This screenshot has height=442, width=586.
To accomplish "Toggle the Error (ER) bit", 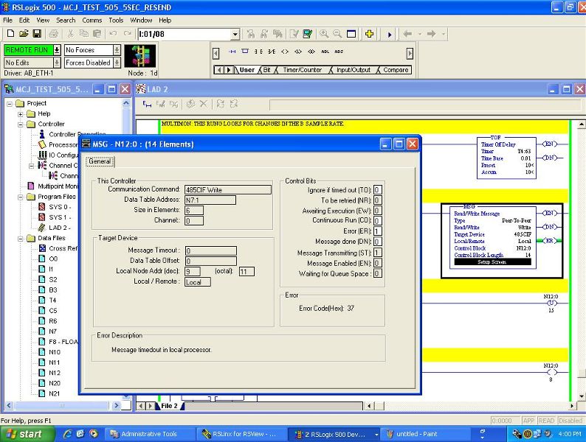I will coord(377,231).
